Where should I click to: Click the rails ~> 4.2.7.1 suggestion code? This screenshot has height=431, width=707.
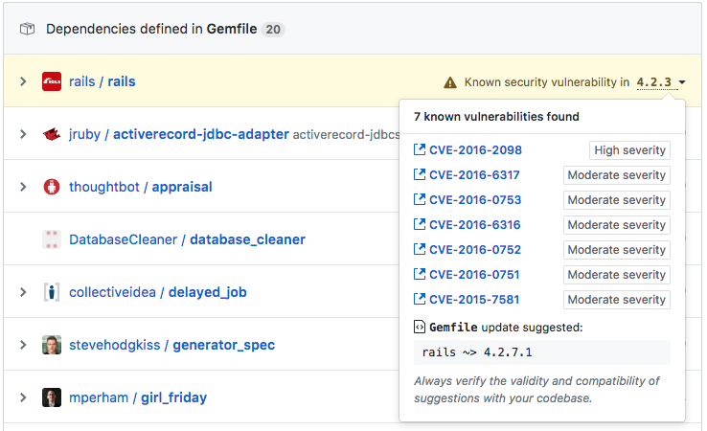[477, 352]
